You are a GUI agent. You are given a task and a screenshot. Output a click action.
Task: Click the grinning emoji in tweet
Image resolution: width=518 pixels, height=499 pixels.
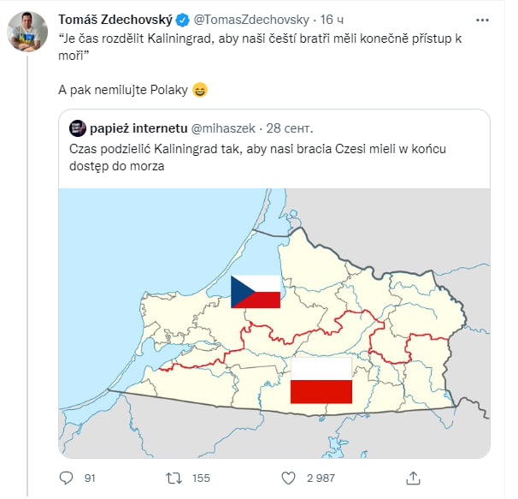coord(200,90)
